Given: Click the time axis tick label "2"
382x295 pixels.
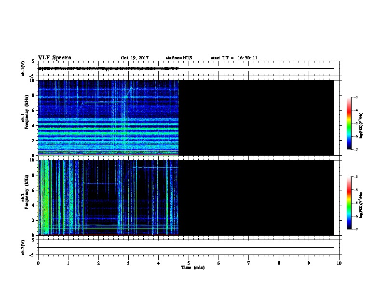Looking at the screenshot, I should click(x=98, y=263).
